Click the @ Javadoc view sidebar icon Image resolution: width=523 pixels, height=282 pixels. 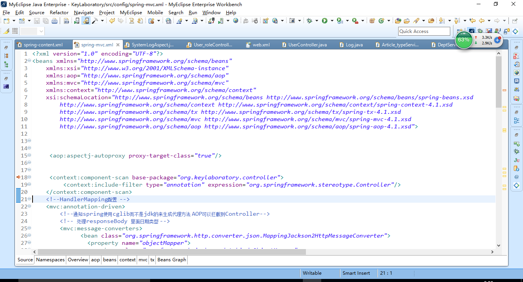click(x=516, y=177)
